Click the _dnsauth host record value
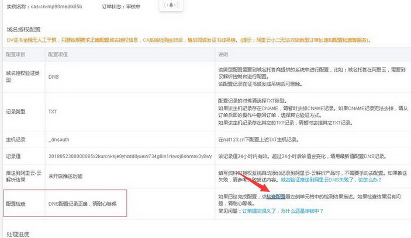Image resolution: width=411 pixels, height=238 pixels. coord(60,140)
